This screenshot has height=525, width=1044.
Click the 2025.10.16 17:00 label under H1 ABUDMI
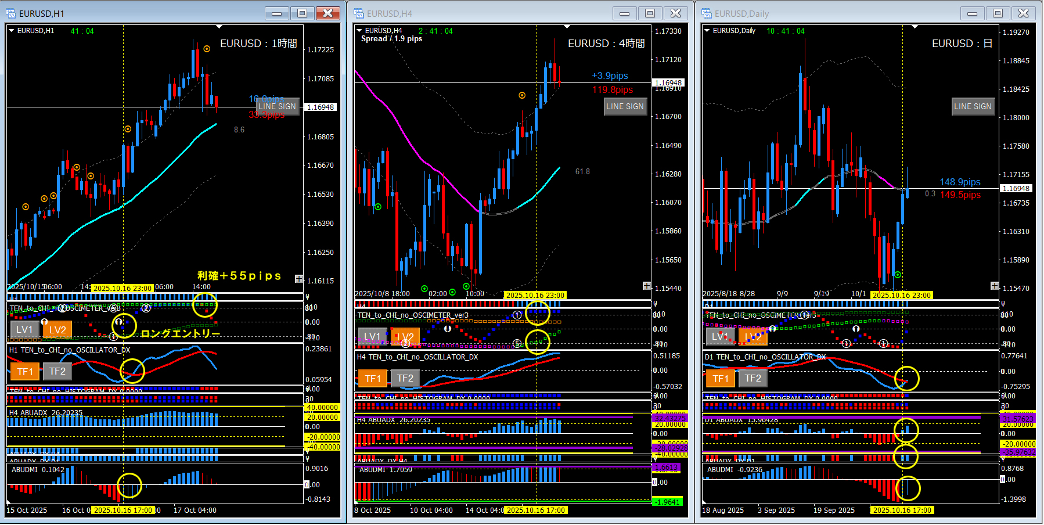pos(123,510)
